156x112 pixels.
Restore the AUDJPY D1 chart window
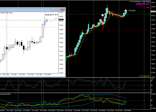pos(58,9)
